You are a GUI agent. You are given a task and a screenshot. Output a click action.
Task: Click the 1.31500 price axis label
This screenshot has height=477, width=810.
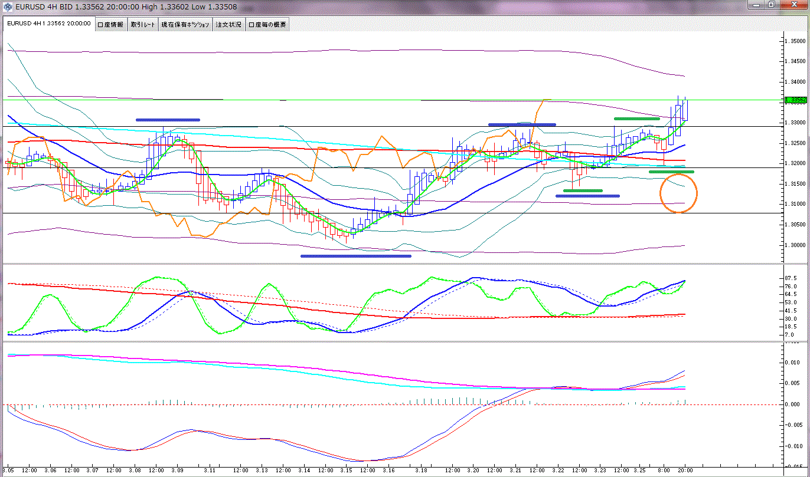tap(795, 184)
